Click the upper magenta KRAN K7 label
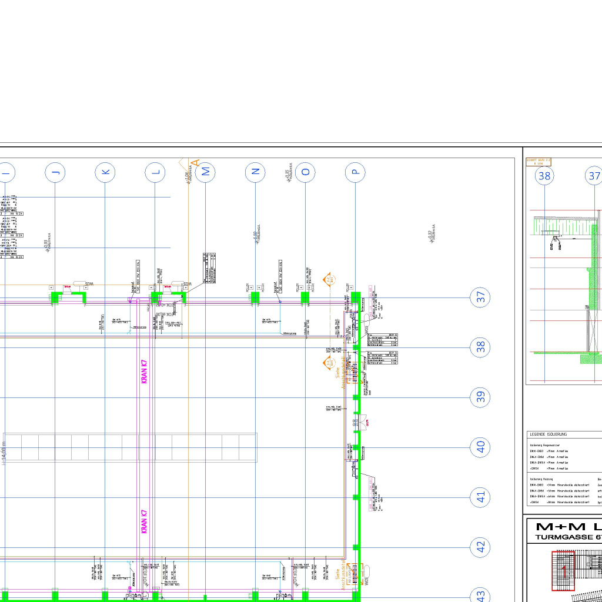 (144, 372)
